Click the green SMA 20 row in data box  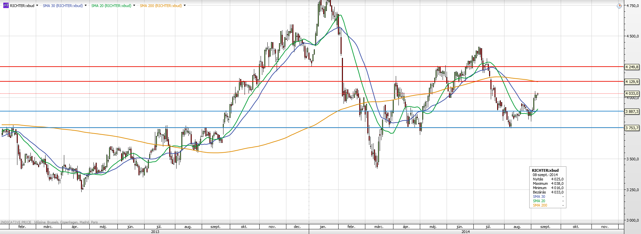tap(548, 201)
